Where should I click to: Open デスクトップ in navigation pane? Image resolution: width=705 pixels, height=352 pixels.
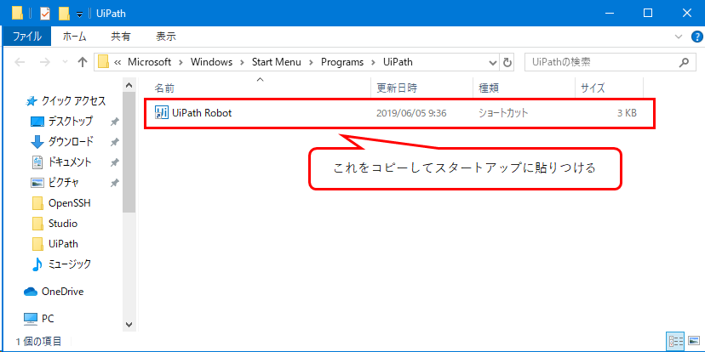tap(71, 122)
